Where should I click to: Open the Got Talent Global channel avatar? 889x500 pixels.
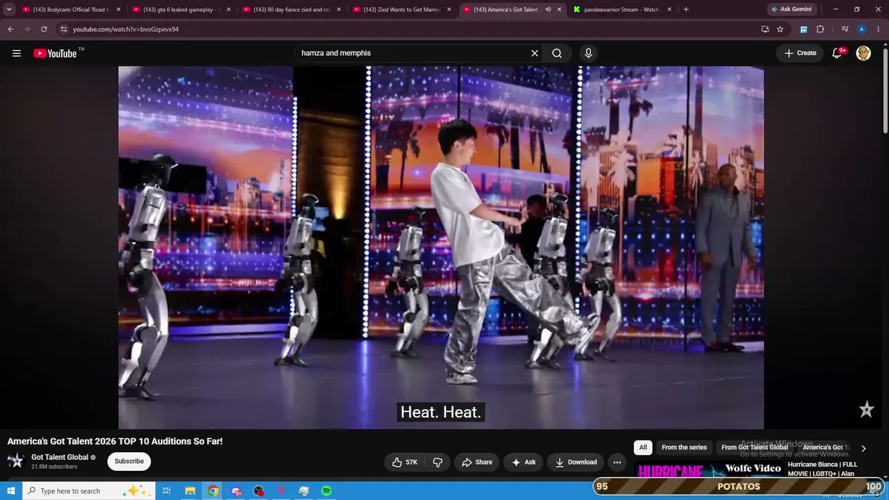tap(15, 461)
